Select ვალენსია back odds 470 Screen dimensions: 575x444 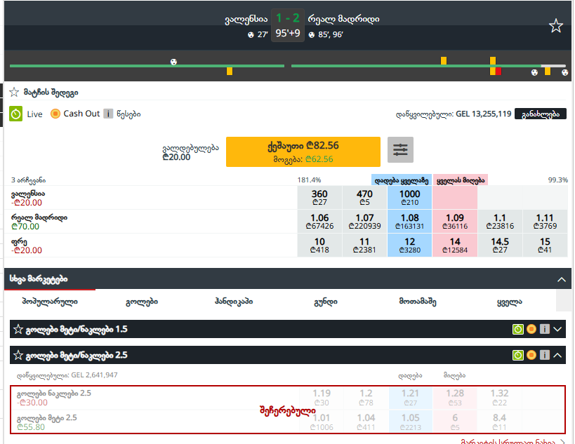click(x=364, y=198)
